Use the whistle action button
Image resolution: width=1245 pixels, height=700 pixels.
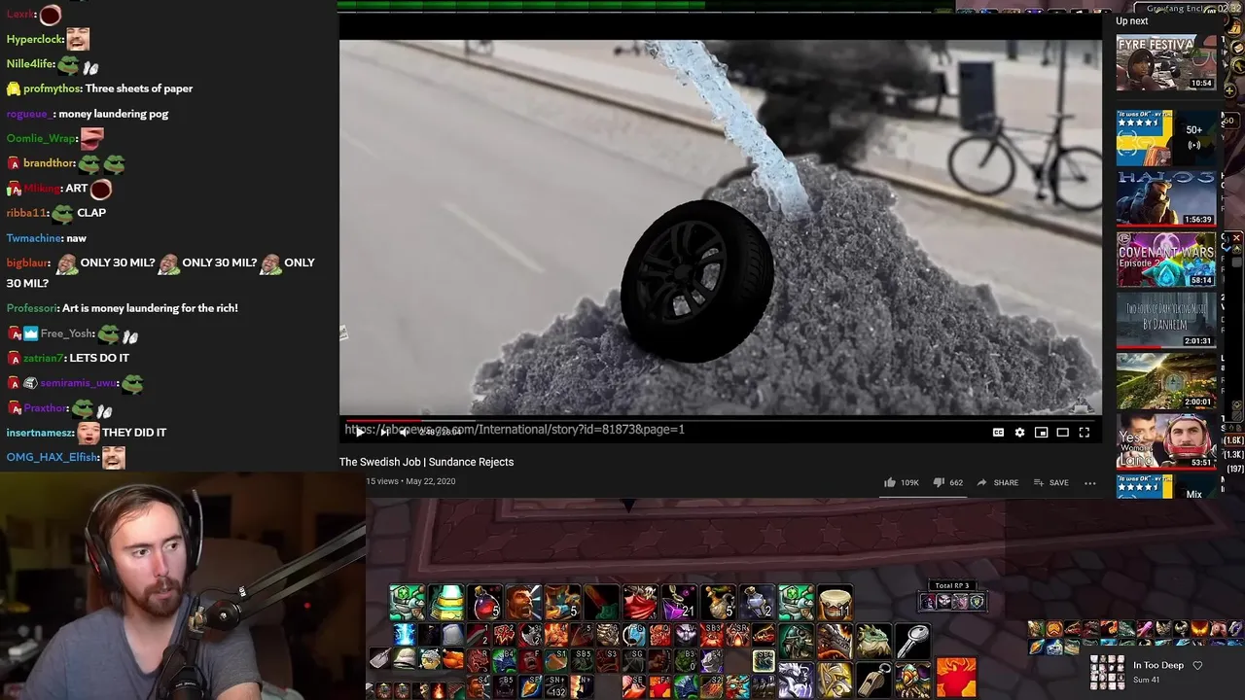tap(872, 679)
